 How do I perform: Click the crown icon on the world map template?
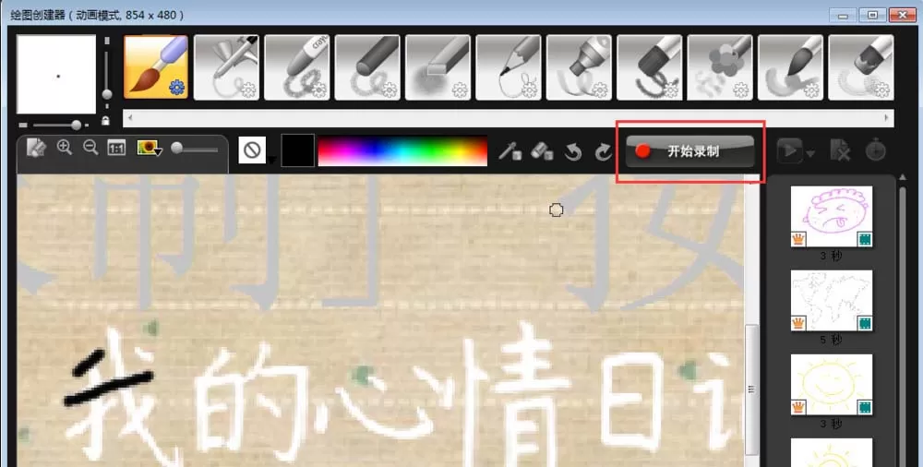[x=798, y=323]
